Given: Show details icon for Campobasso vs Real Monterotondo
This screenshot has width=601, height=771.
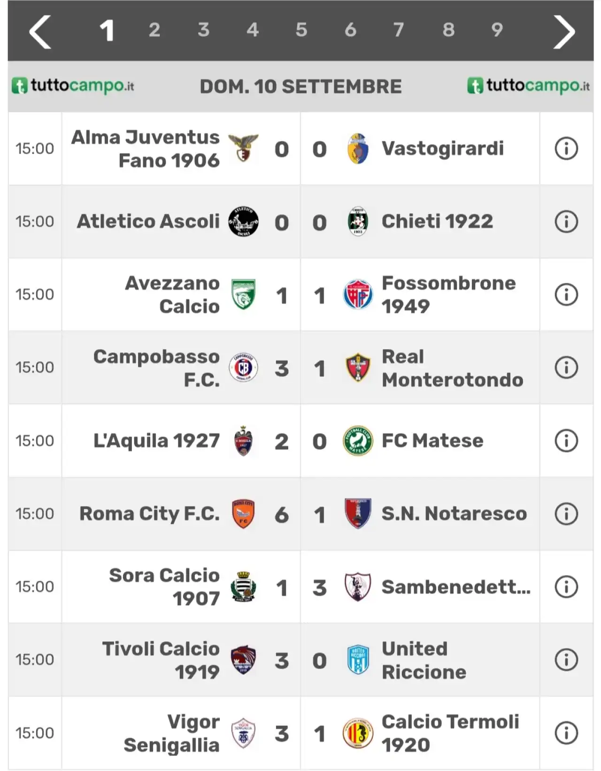Looking at the screenshot, I should pos(566,367).
